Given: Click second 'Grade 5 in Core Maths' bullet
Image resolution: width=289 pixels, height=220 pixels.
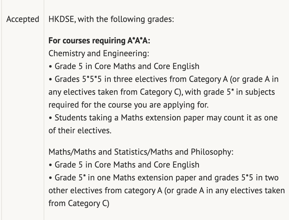Looking at the screenshot, I should point(124,165).
